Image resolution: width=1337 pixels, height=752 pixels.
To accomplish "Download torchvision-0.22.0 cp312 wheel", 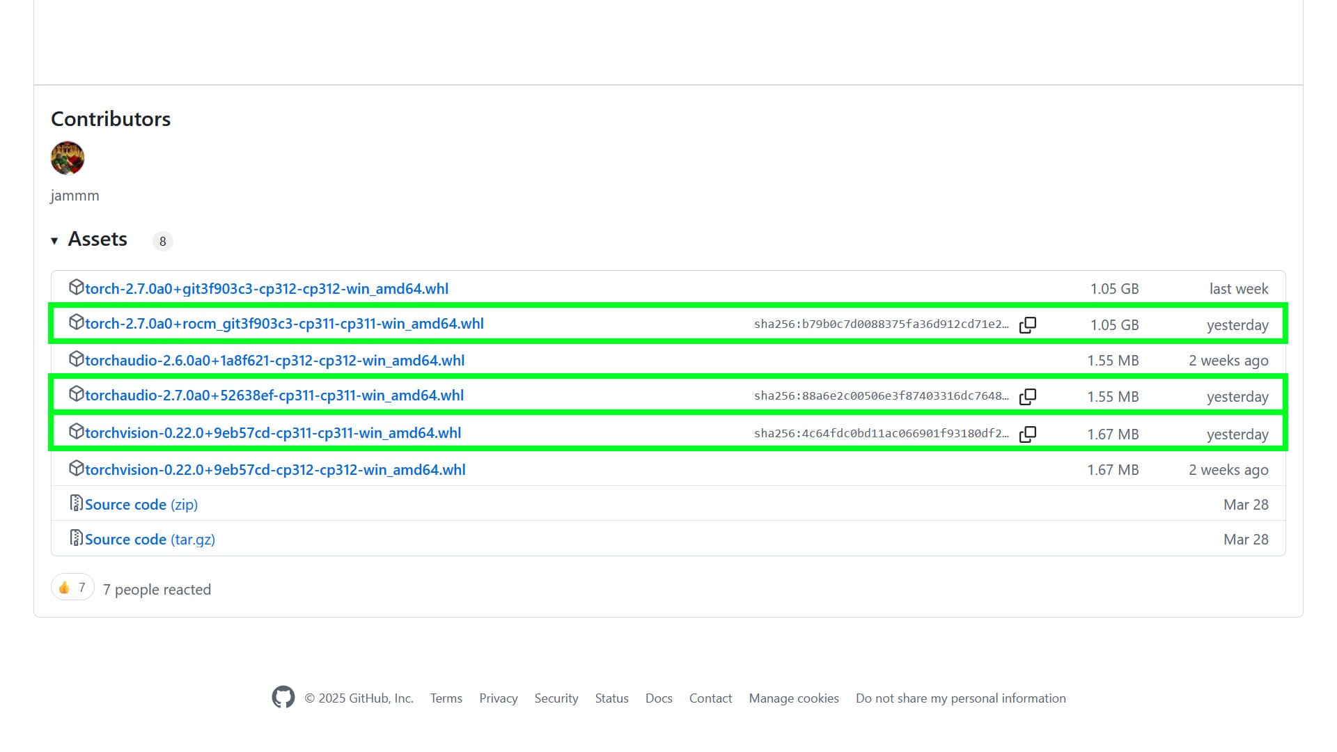I will [x=275, y=470].
